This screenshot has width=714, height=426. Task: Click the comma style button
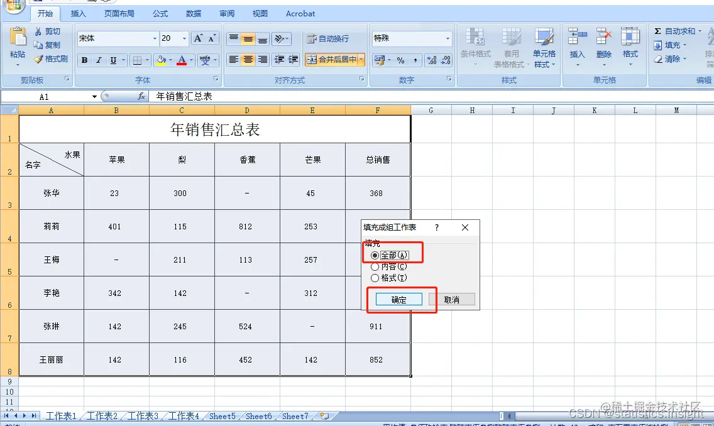click(x=415, y=60)
